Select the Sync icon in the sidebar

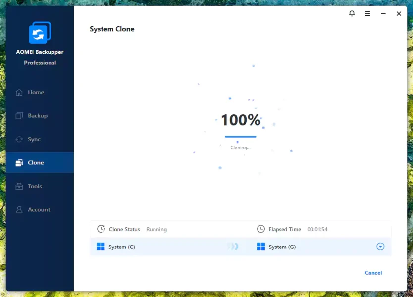point(20,139)
